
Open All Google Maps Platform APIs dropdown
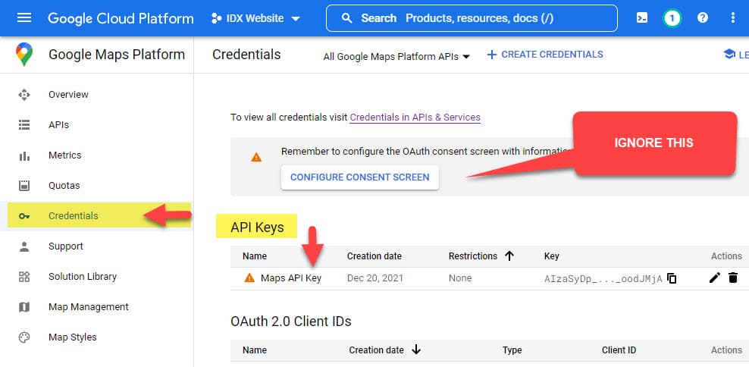396,56
